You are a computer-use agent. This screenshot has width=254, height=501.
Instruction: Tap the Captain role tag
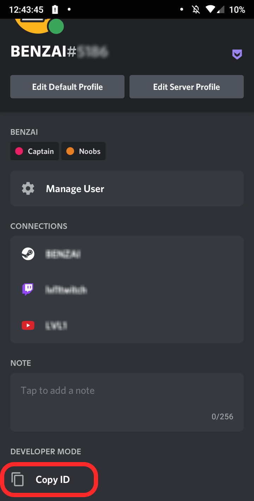[35, 151]
